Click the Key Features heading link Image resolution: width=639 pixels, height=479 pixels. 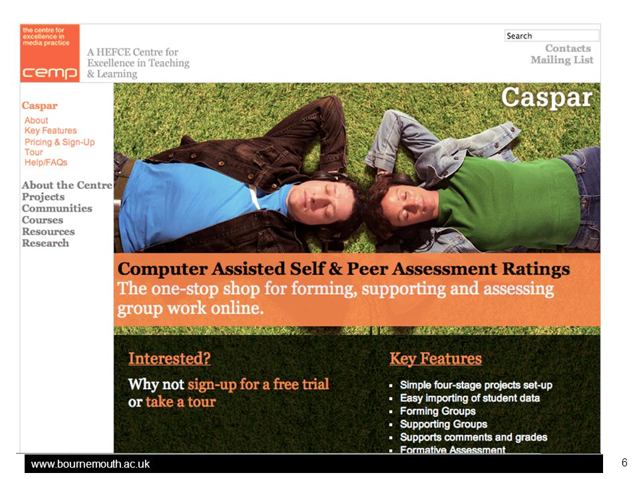pos(435,359)
